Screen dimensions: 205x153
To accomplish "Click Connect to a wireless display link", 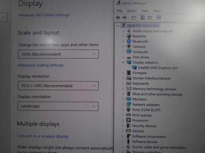I will (43, 136).
